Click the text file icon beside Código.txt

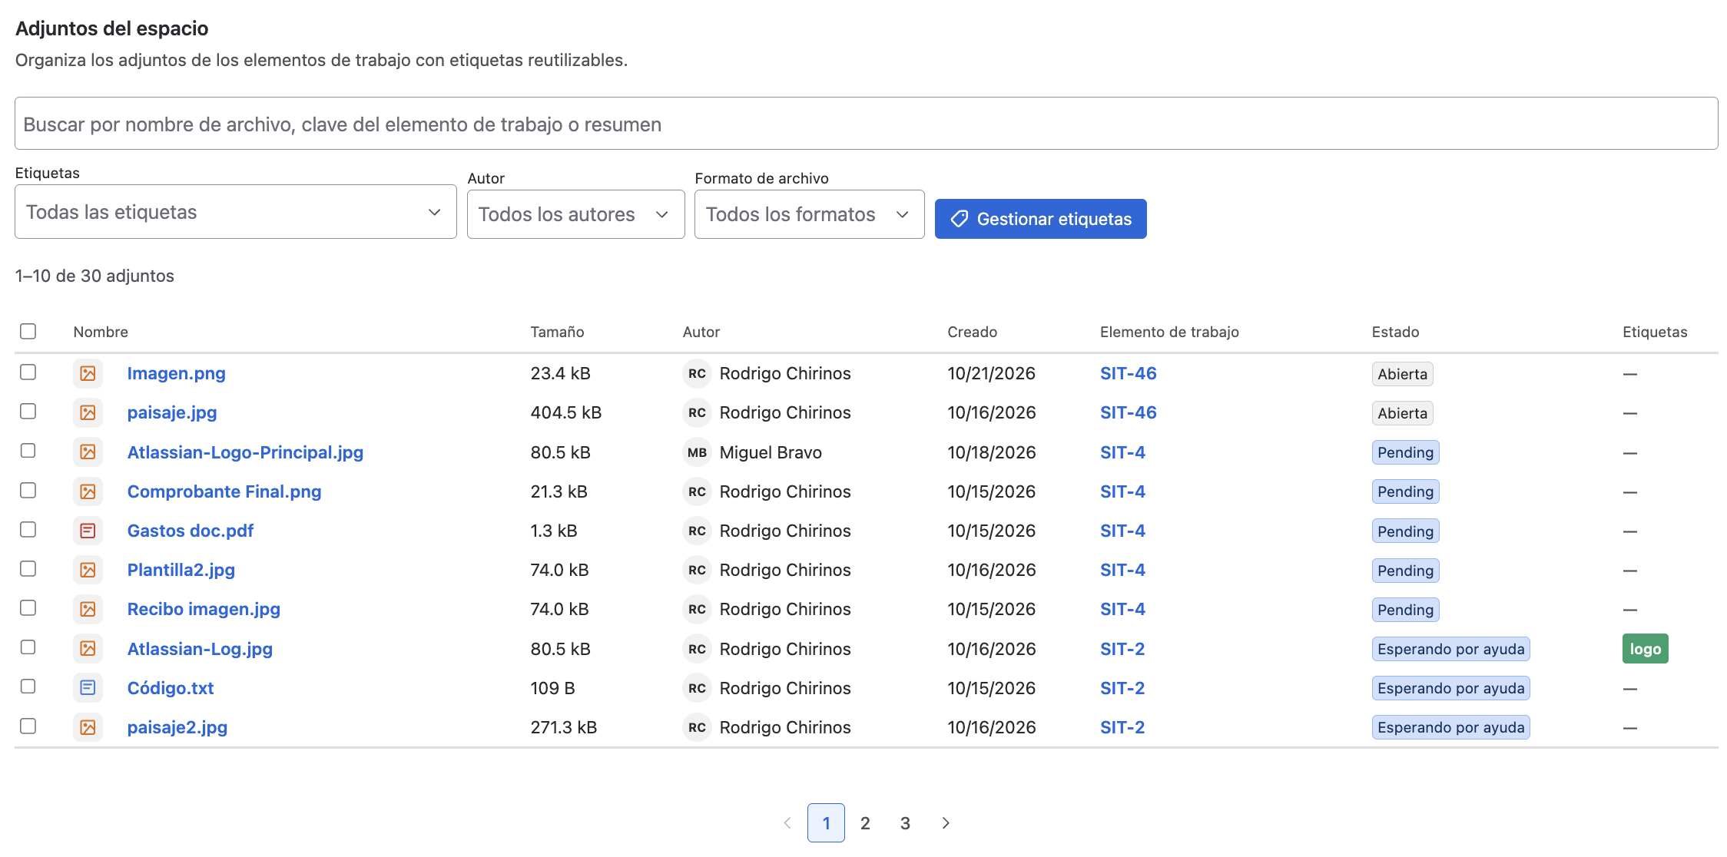[88, 688]
